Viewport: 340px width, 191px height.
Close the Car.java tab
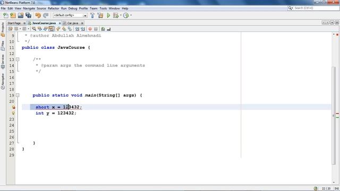pyautogui.click(x=82, y=23)
